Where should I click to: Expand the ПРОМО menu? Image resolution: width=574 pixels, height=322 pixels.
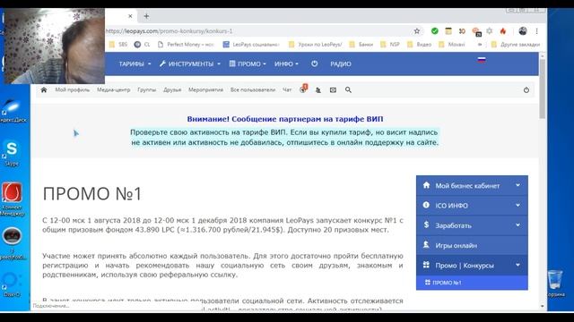point(248,64)
